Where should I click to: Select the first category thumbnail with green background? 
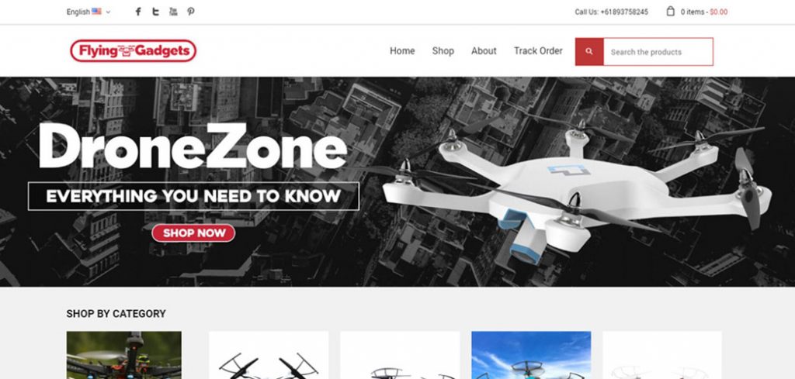point(123,355)
